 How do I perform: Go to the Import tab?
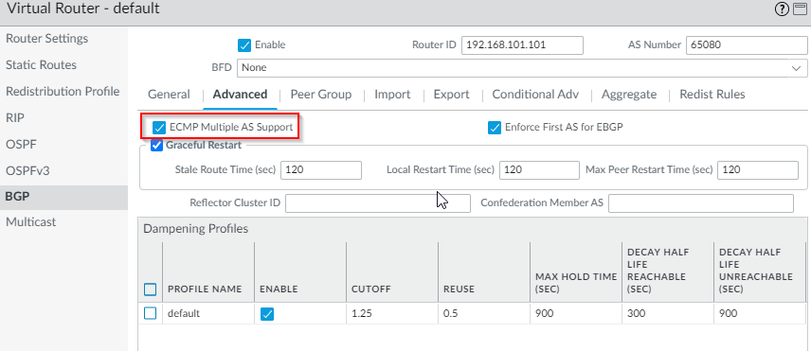click(x=392, y=95)
